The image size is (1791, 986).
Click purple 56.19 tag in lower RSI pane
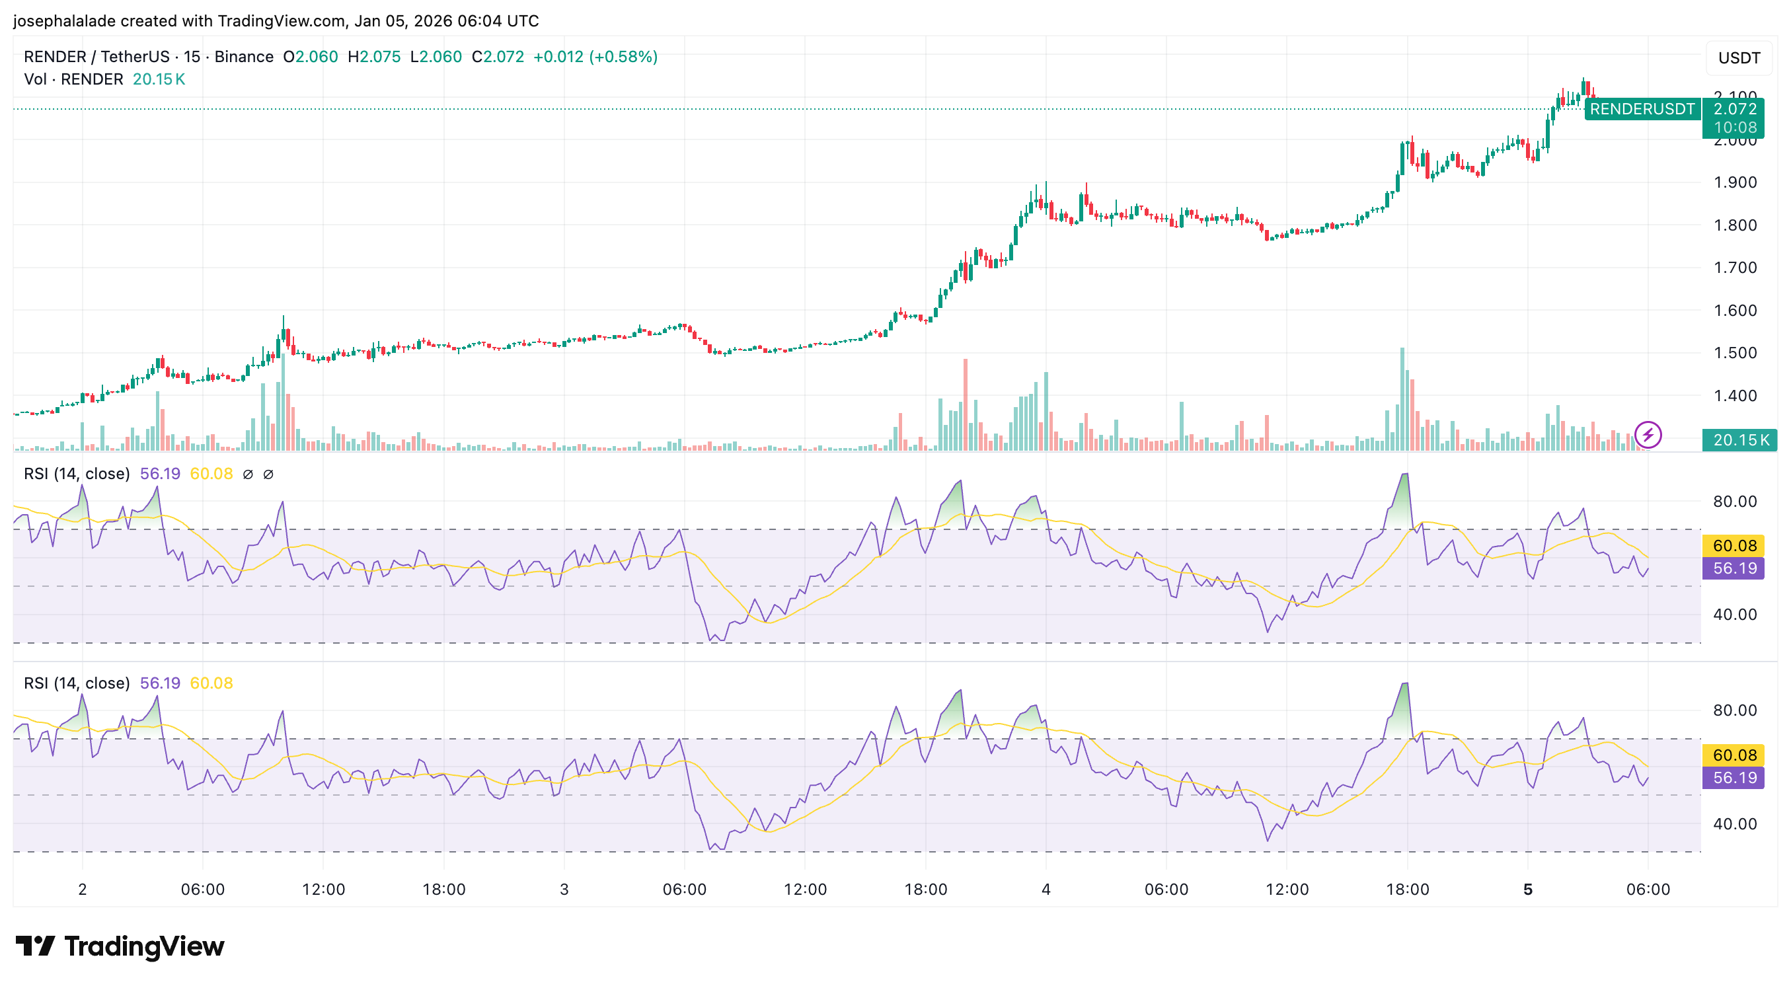(1734, 777)
